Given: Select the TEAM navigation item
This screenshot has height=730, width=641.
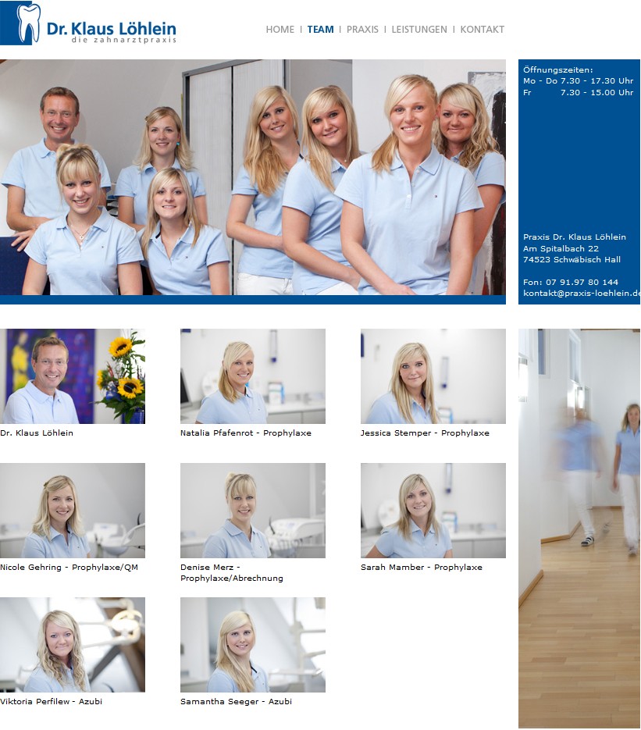Looking at the screenshot, I should point(320,30).
